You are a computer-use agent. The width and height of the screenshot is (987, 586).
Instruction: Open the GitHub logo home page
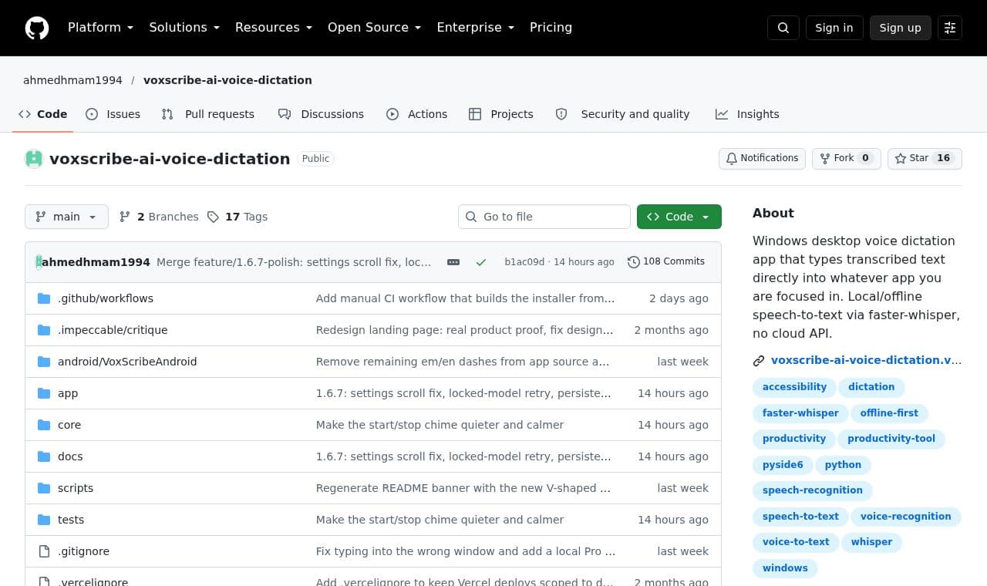(x=37, y=28)
